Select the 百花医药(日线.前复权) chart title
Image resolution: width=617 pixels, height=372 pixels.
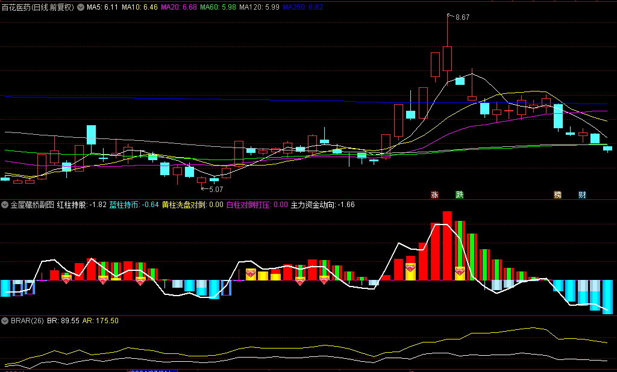coord(38,7)
